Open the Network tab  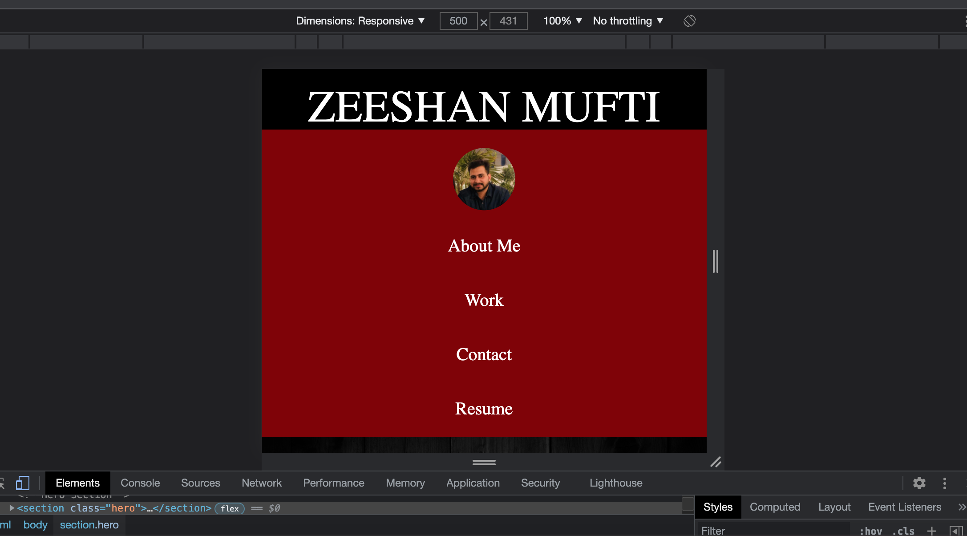[262, 483]
